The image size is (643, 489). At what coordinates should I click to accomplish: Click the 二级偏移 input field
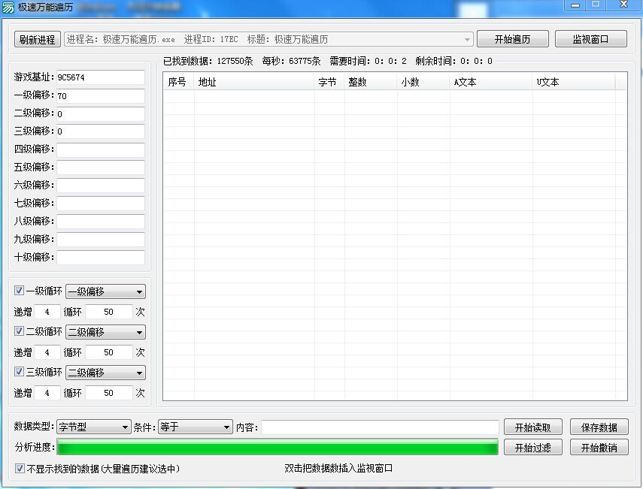coord(101,114)
